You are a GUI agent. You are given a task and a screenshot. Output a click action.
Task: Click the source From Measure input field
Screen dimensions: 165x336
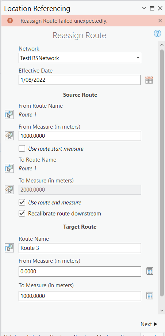click(x=80, y=136)
